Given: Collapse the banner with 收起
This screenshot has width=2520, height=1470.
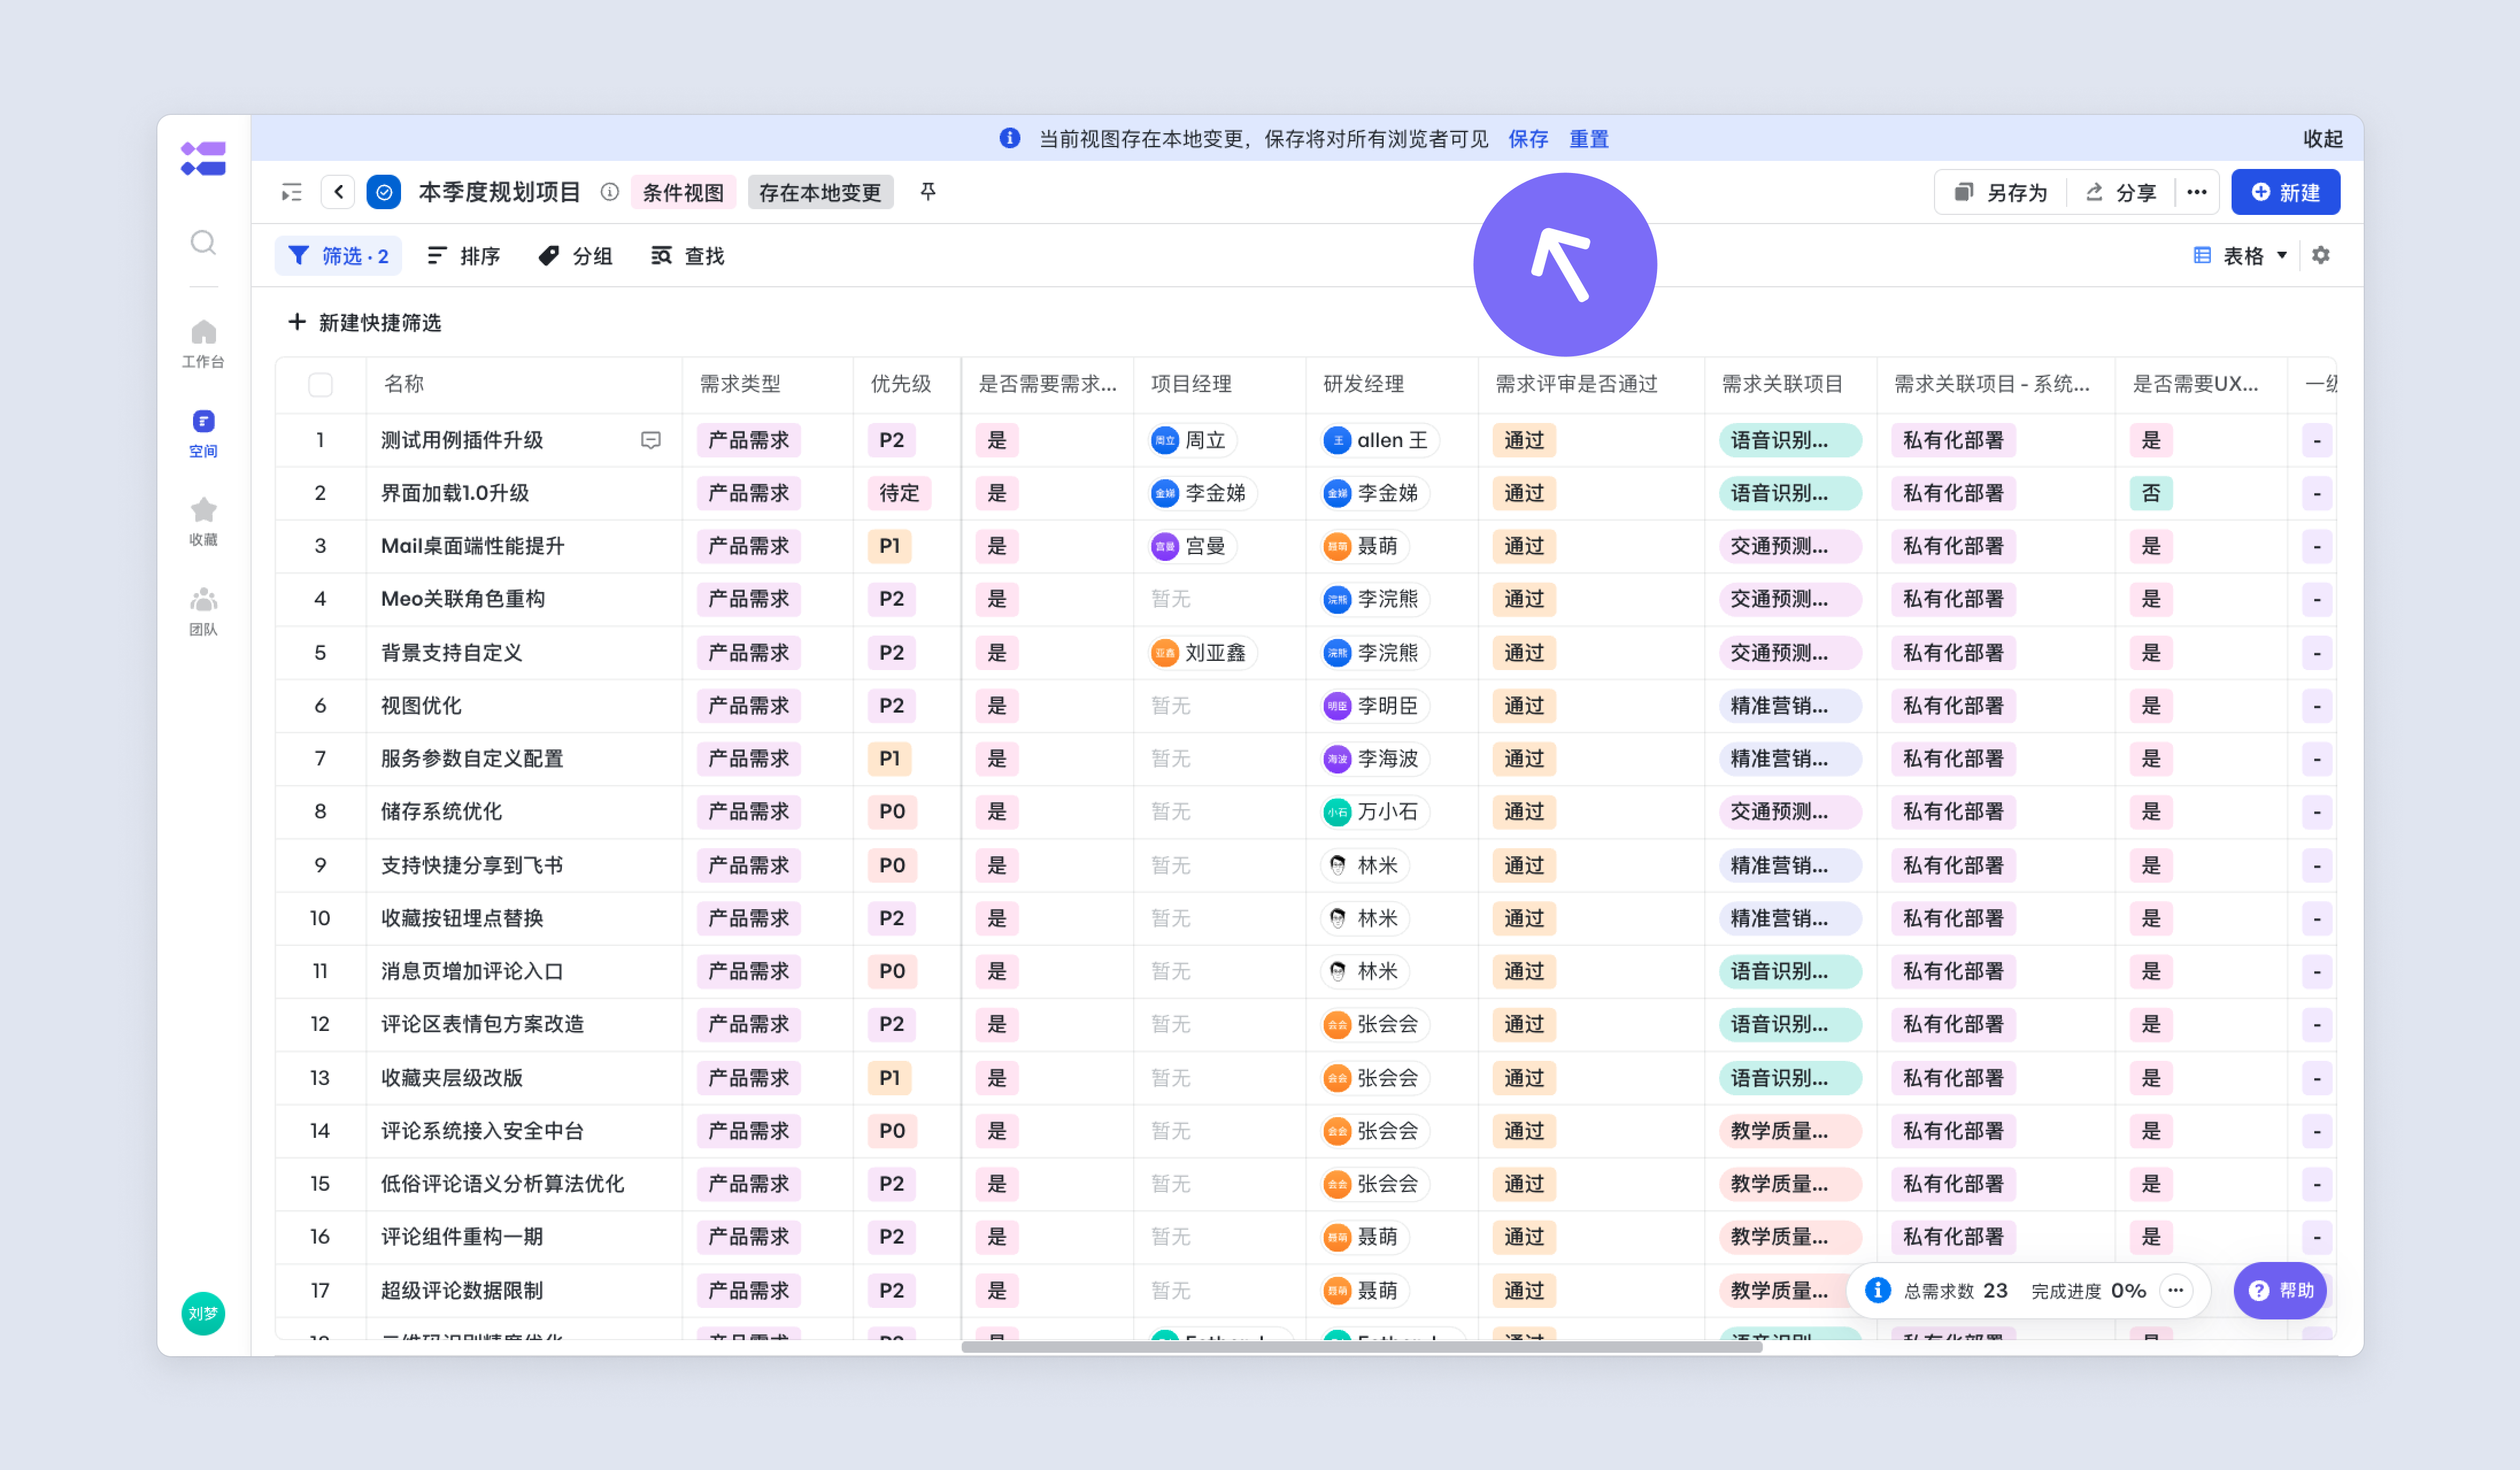Looking at the screenshot, I should [2322, 139].
